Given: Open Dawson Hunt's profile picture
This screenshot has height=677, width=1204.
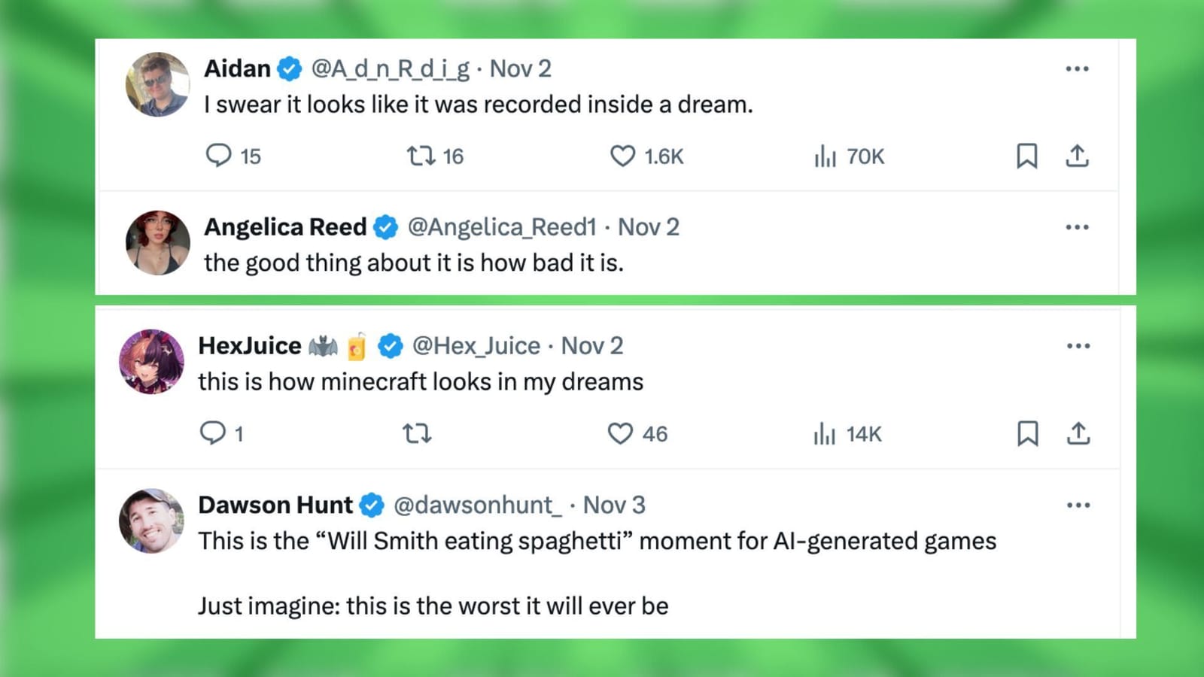Looking at the screenshot, I should click(151, 521).
